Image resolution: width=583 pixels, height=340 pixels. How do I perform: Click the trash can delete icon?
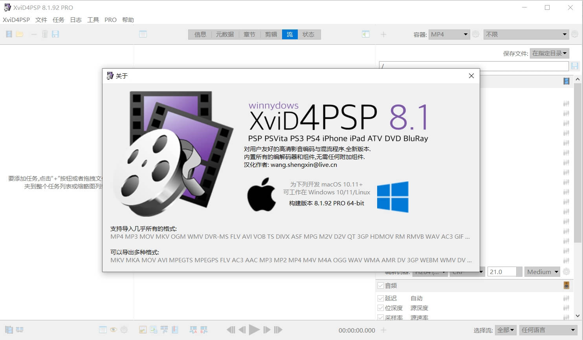point(45,34)
